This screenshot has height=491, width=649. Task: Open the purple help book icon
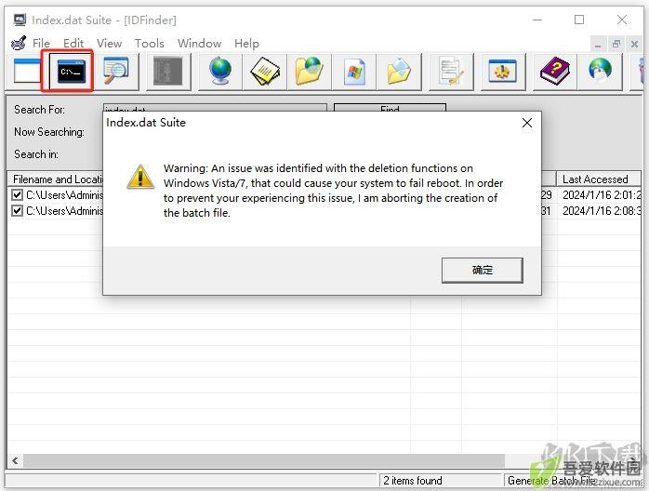pos(555,72)
